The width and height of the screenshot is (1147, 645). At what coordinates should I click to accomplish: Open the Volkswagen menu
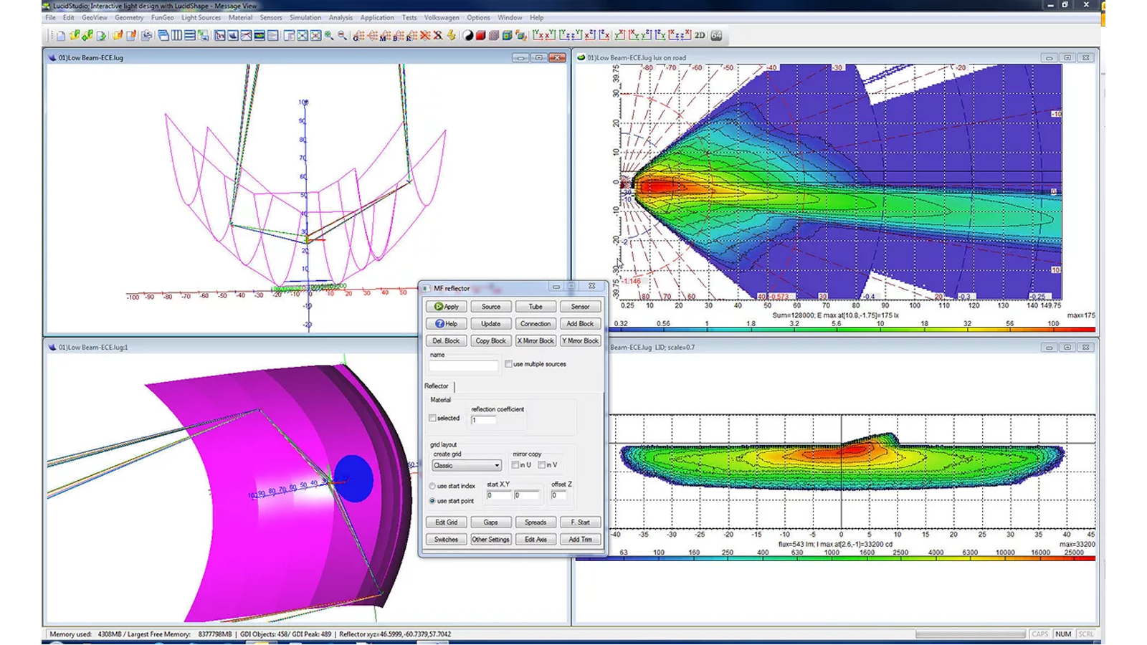tap(441, 17)
